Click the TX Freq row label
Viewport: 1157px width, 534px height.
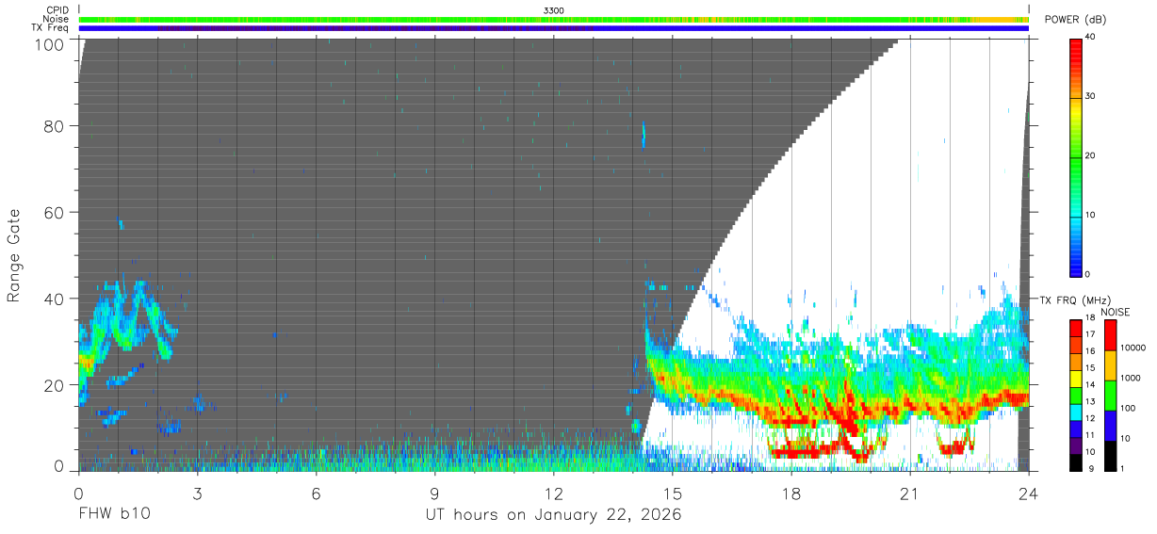(50, 27)
